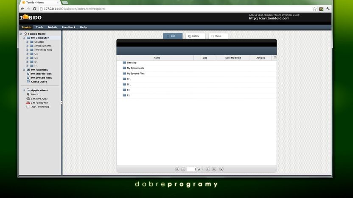Viewport: 353px width, 198px height.
Task: Go to first page of file list
Action: coord(177,169)
